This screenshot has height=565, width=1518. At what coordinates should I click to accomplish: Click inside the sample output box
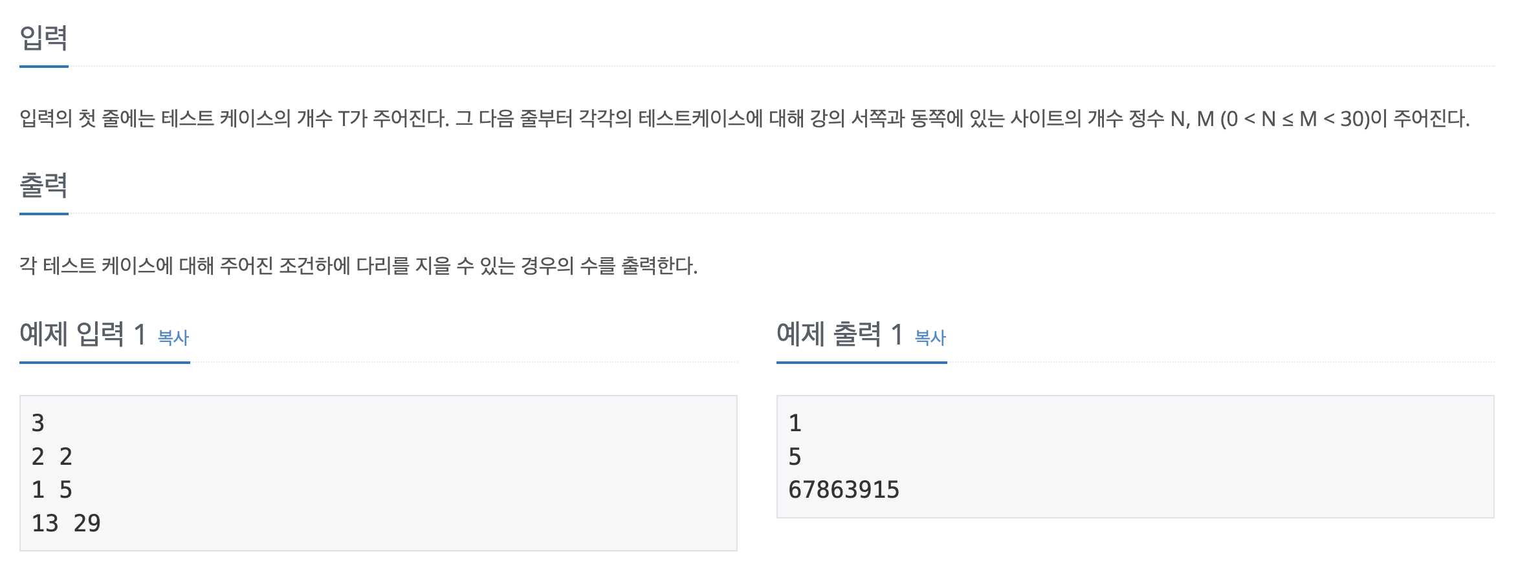click(x=1136, y=456)
